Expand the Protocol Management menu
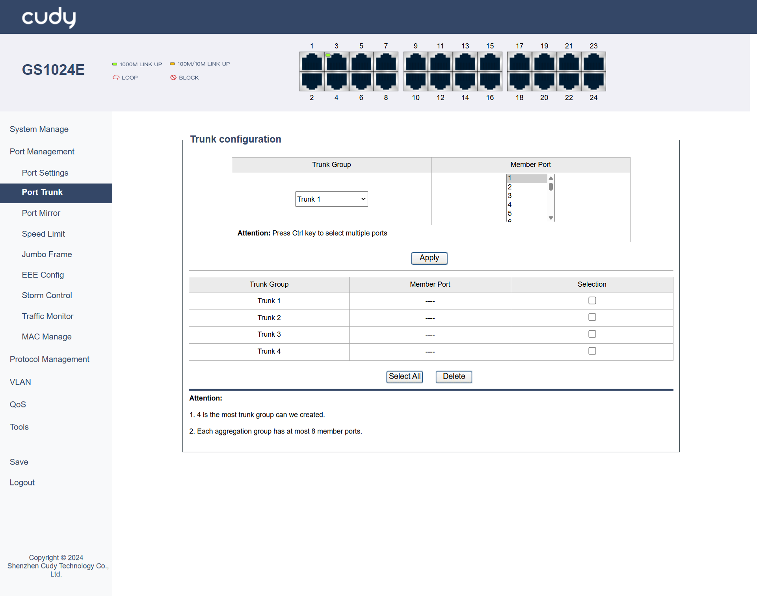Viewport: 757px width, 597px height. tap(49, 359)
